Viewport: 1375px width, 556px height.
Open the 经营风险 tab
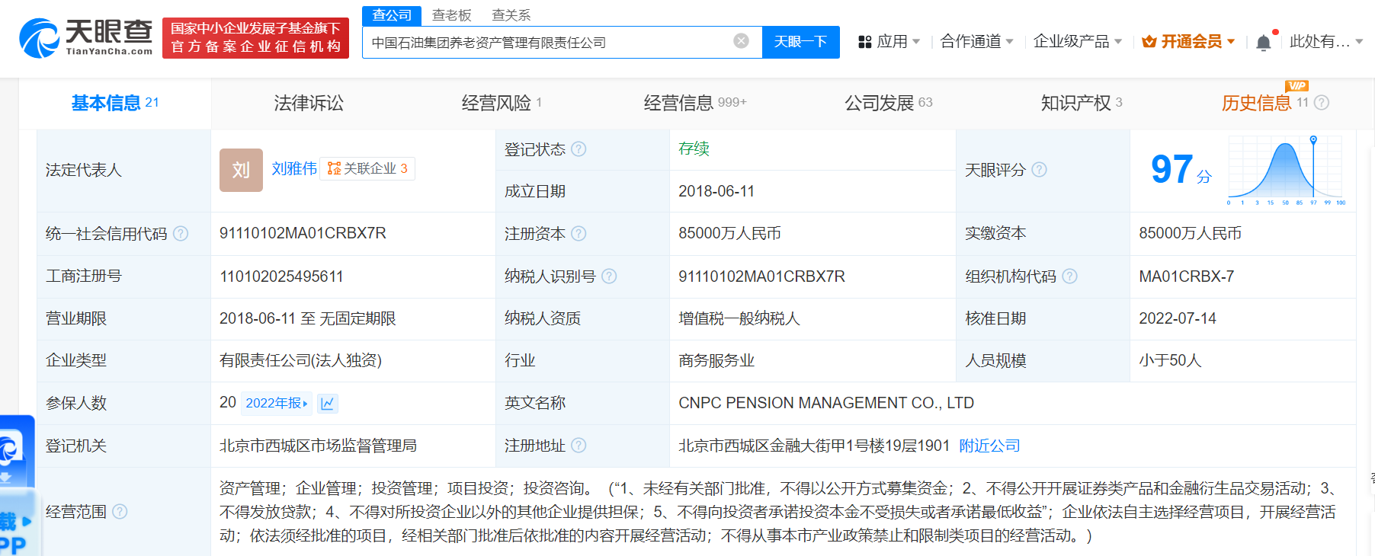[x=501, y=103]
